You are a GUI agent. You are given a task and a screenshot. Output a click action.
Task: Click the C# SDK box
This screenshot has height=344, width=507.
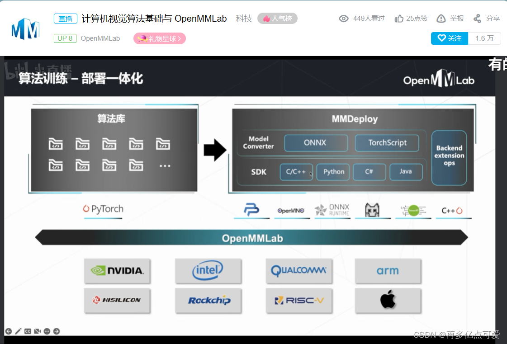coord(369,172)
